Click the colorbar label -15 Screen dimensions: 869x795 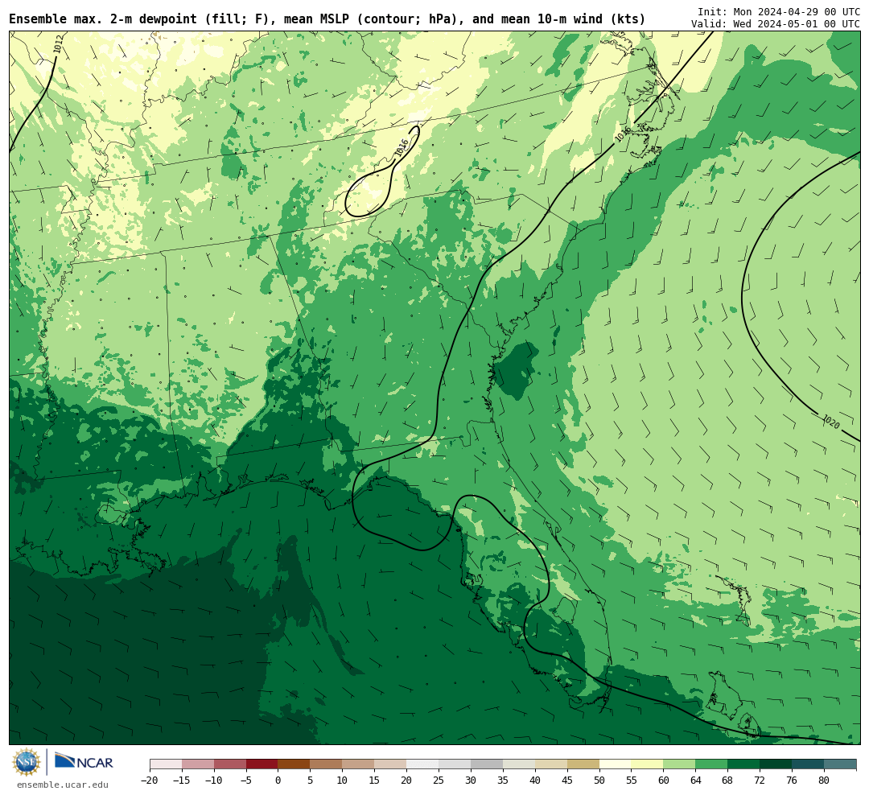182,781
